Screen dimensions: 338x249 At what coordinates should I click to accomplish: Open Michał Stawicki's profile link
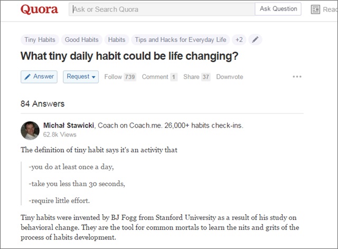tap(69, 126)
